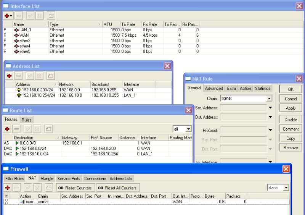Click the enable checkmark icon in Firewall toolbar
The width and height of the screenshot is (305, 215).
(x=28, y=188)
